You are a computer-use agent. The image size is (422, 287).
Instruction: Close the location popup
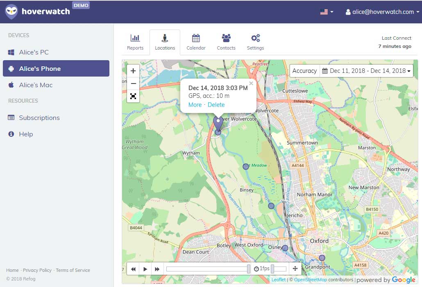tap(251, 84)
